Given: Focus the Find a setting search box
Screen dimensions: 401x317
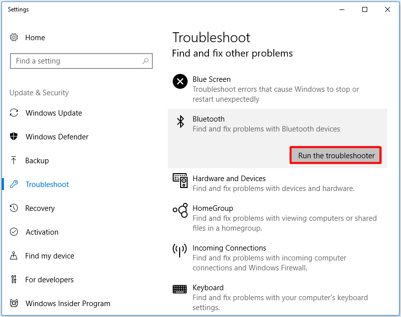Looking at the screenshot, I should click(81, 61).
